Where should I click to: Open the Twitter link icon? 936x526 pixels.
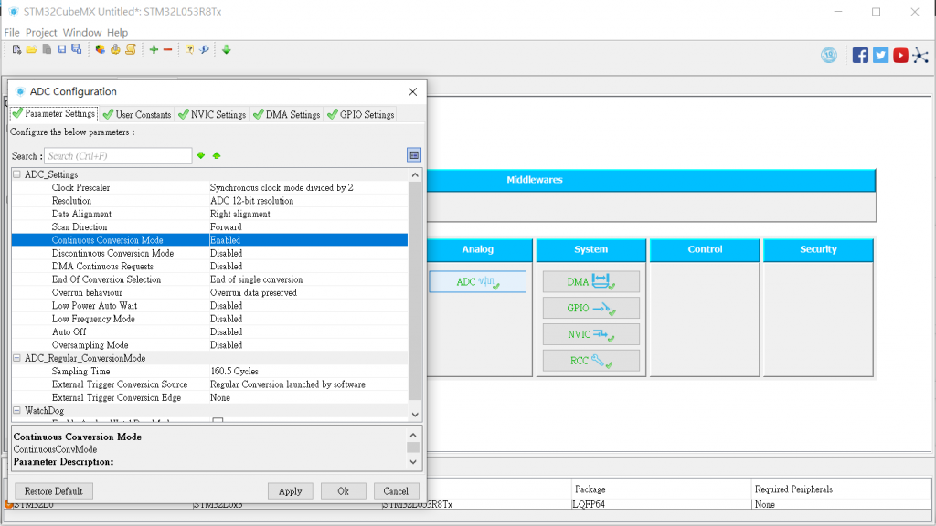click(x=880, y=56)
